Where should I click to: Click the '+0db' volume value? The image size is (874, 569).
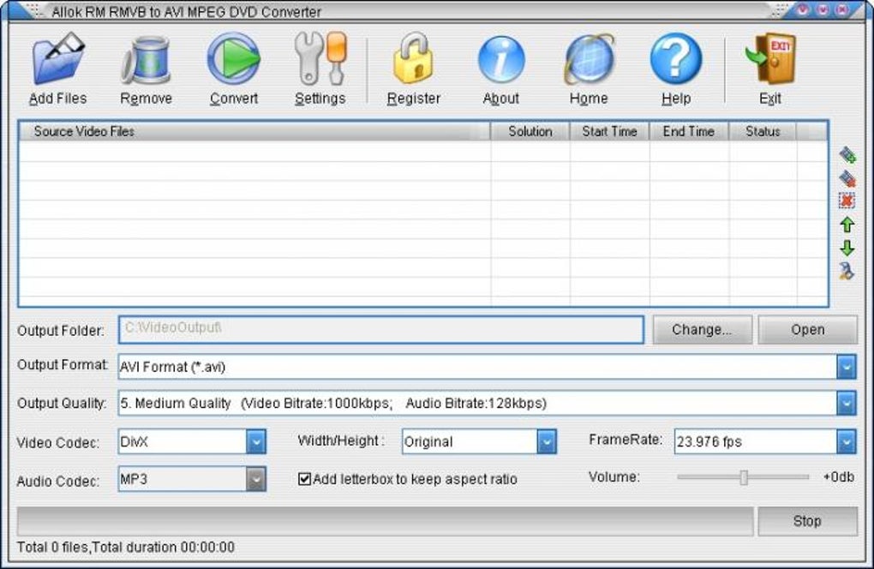coord(838,477)
